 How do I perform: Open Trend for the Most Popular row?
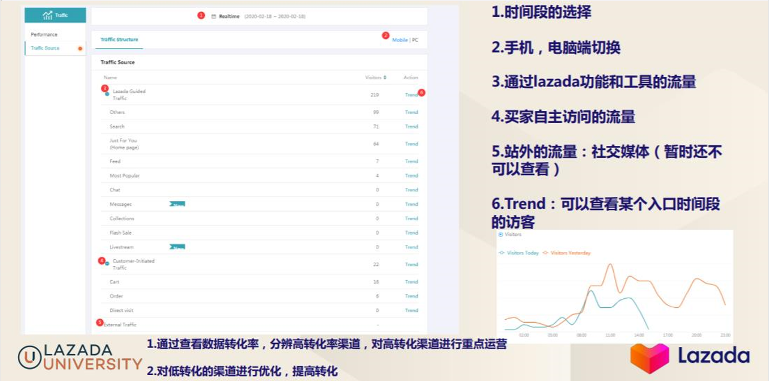point(411,176)
